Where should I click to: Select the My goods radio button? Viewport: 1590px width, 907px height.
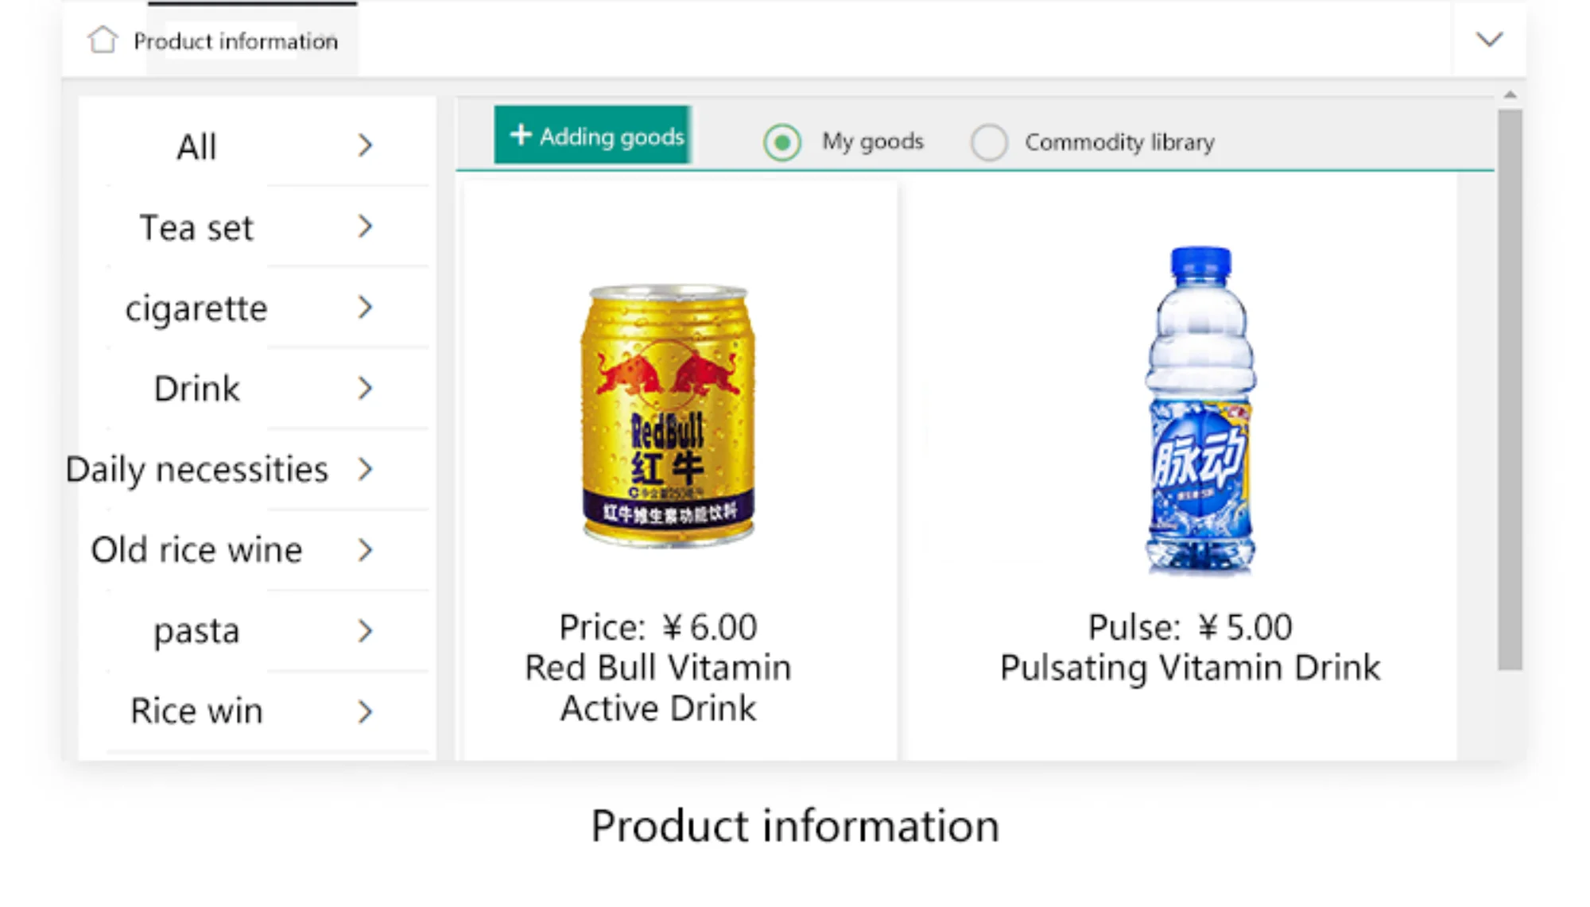tap(782, 142)
